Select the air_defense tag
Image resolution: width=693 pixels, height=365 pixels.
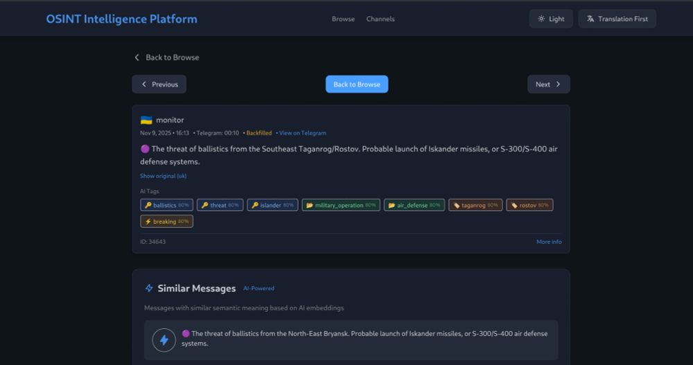coord(414,205)
